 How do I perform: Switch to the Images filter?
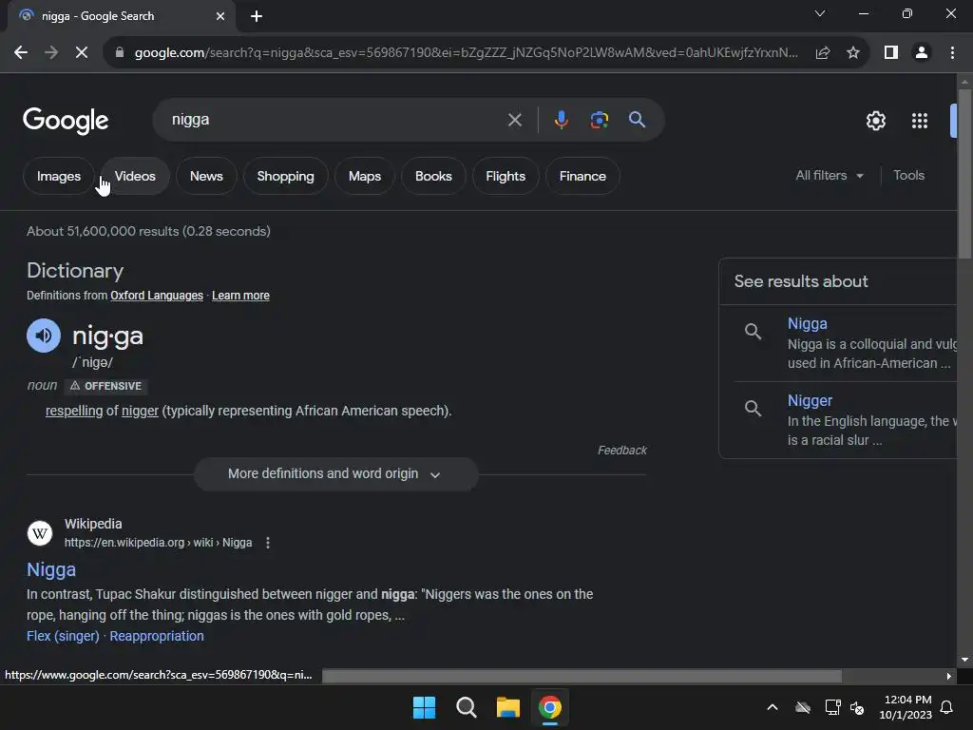[58, 176]
